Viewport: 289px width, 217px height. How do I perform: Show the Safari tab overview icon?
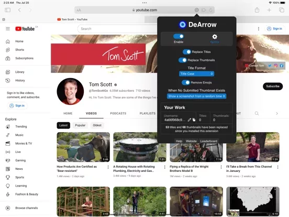(282, 10)
